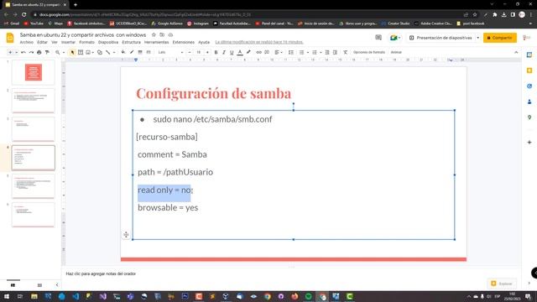Click the increase indent icon
This screenshot has height=302, width=537.
(335, 52)
